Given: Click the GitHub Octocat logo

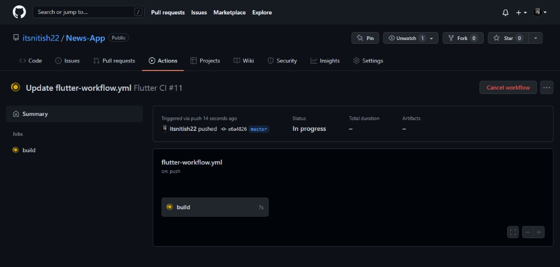Looking at the screenshot, I should [x=19, y=12].
